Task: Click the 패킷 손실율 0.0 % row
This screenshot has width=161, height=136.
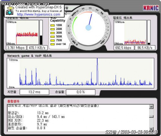Action: 26,128
